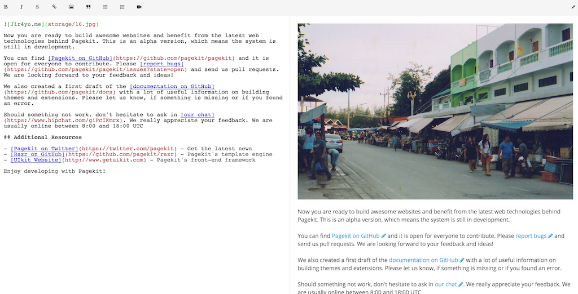Screen dimensions: 578x294
Task: Apply strikethrough formatting from toolbar
Action: click(38, 7)
